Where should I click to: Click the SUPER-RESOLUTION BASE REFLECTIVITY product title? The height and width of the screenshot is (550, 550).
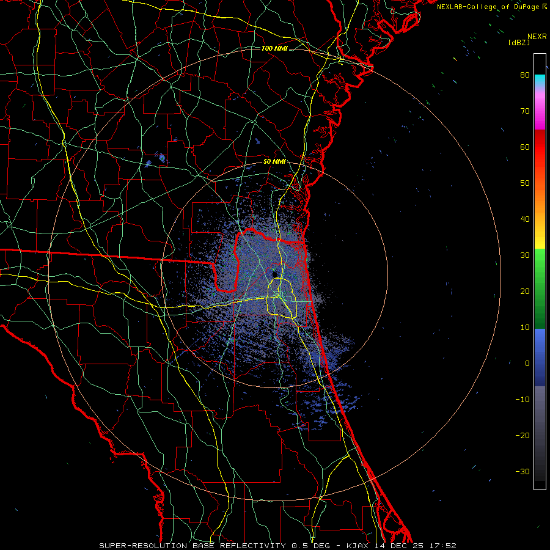[193, 546]
